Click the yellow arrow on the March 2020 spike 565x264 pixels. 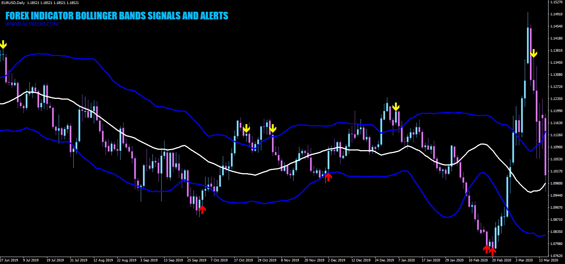pos(533,53)
